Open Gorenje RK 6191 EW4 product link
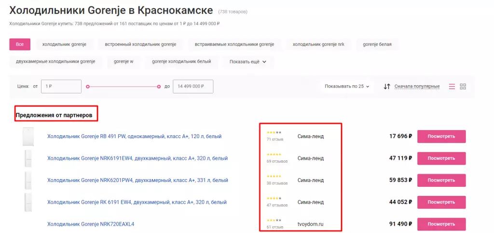 click(x=137, y=202)
